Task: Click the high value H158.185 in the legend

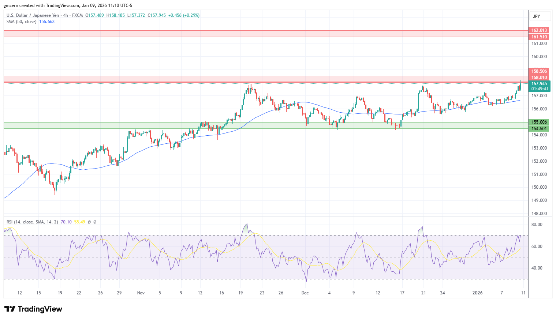Action: pos(116,15)
